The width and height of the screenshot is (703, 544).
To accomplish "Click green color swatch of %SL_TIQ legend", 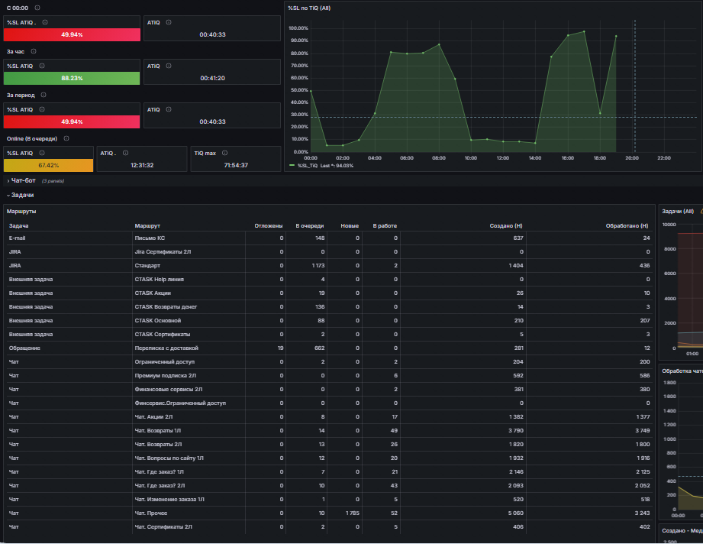I will [292, 166].
